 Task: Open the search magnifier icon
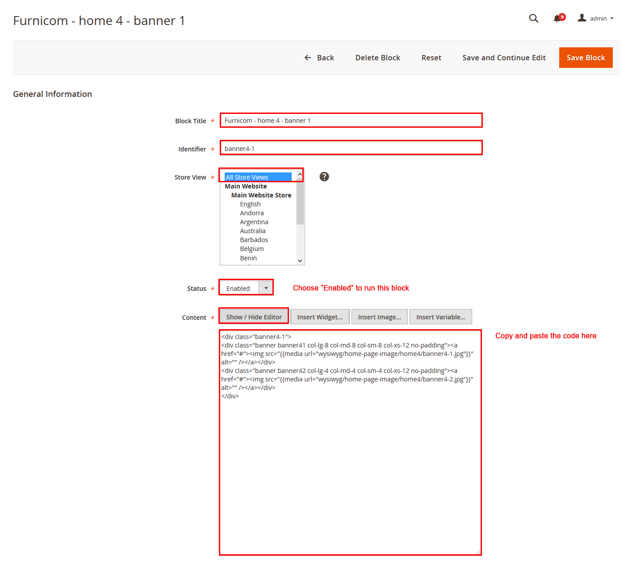tap(533, 18)
